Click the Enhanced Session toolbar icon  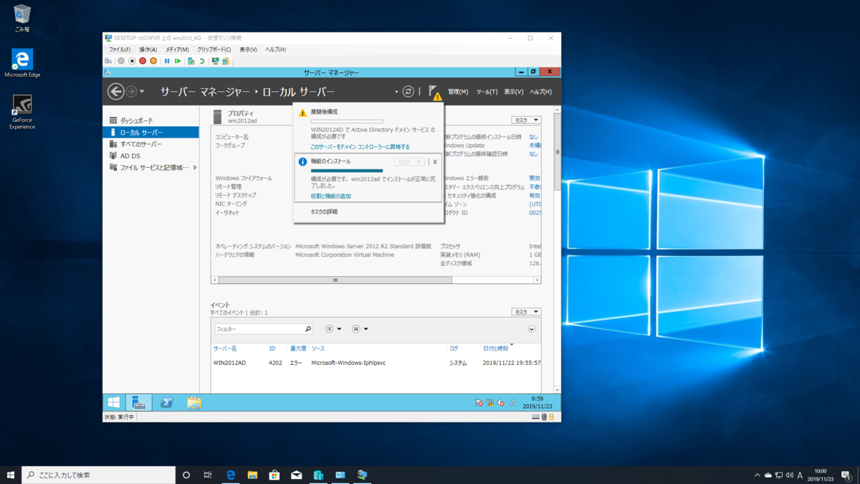point(215,61)
